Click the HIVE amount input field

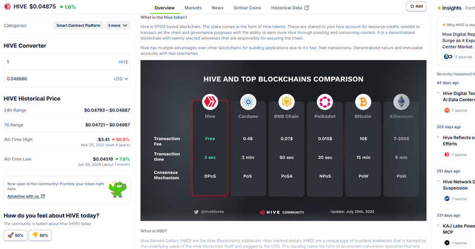click(x=67, y=62)
